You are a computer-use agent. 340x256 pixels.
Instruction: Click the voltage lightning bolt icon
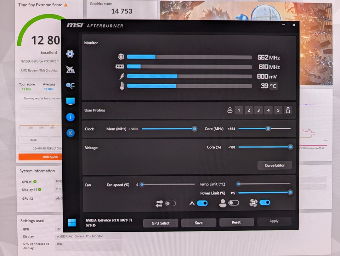point(122,76)
